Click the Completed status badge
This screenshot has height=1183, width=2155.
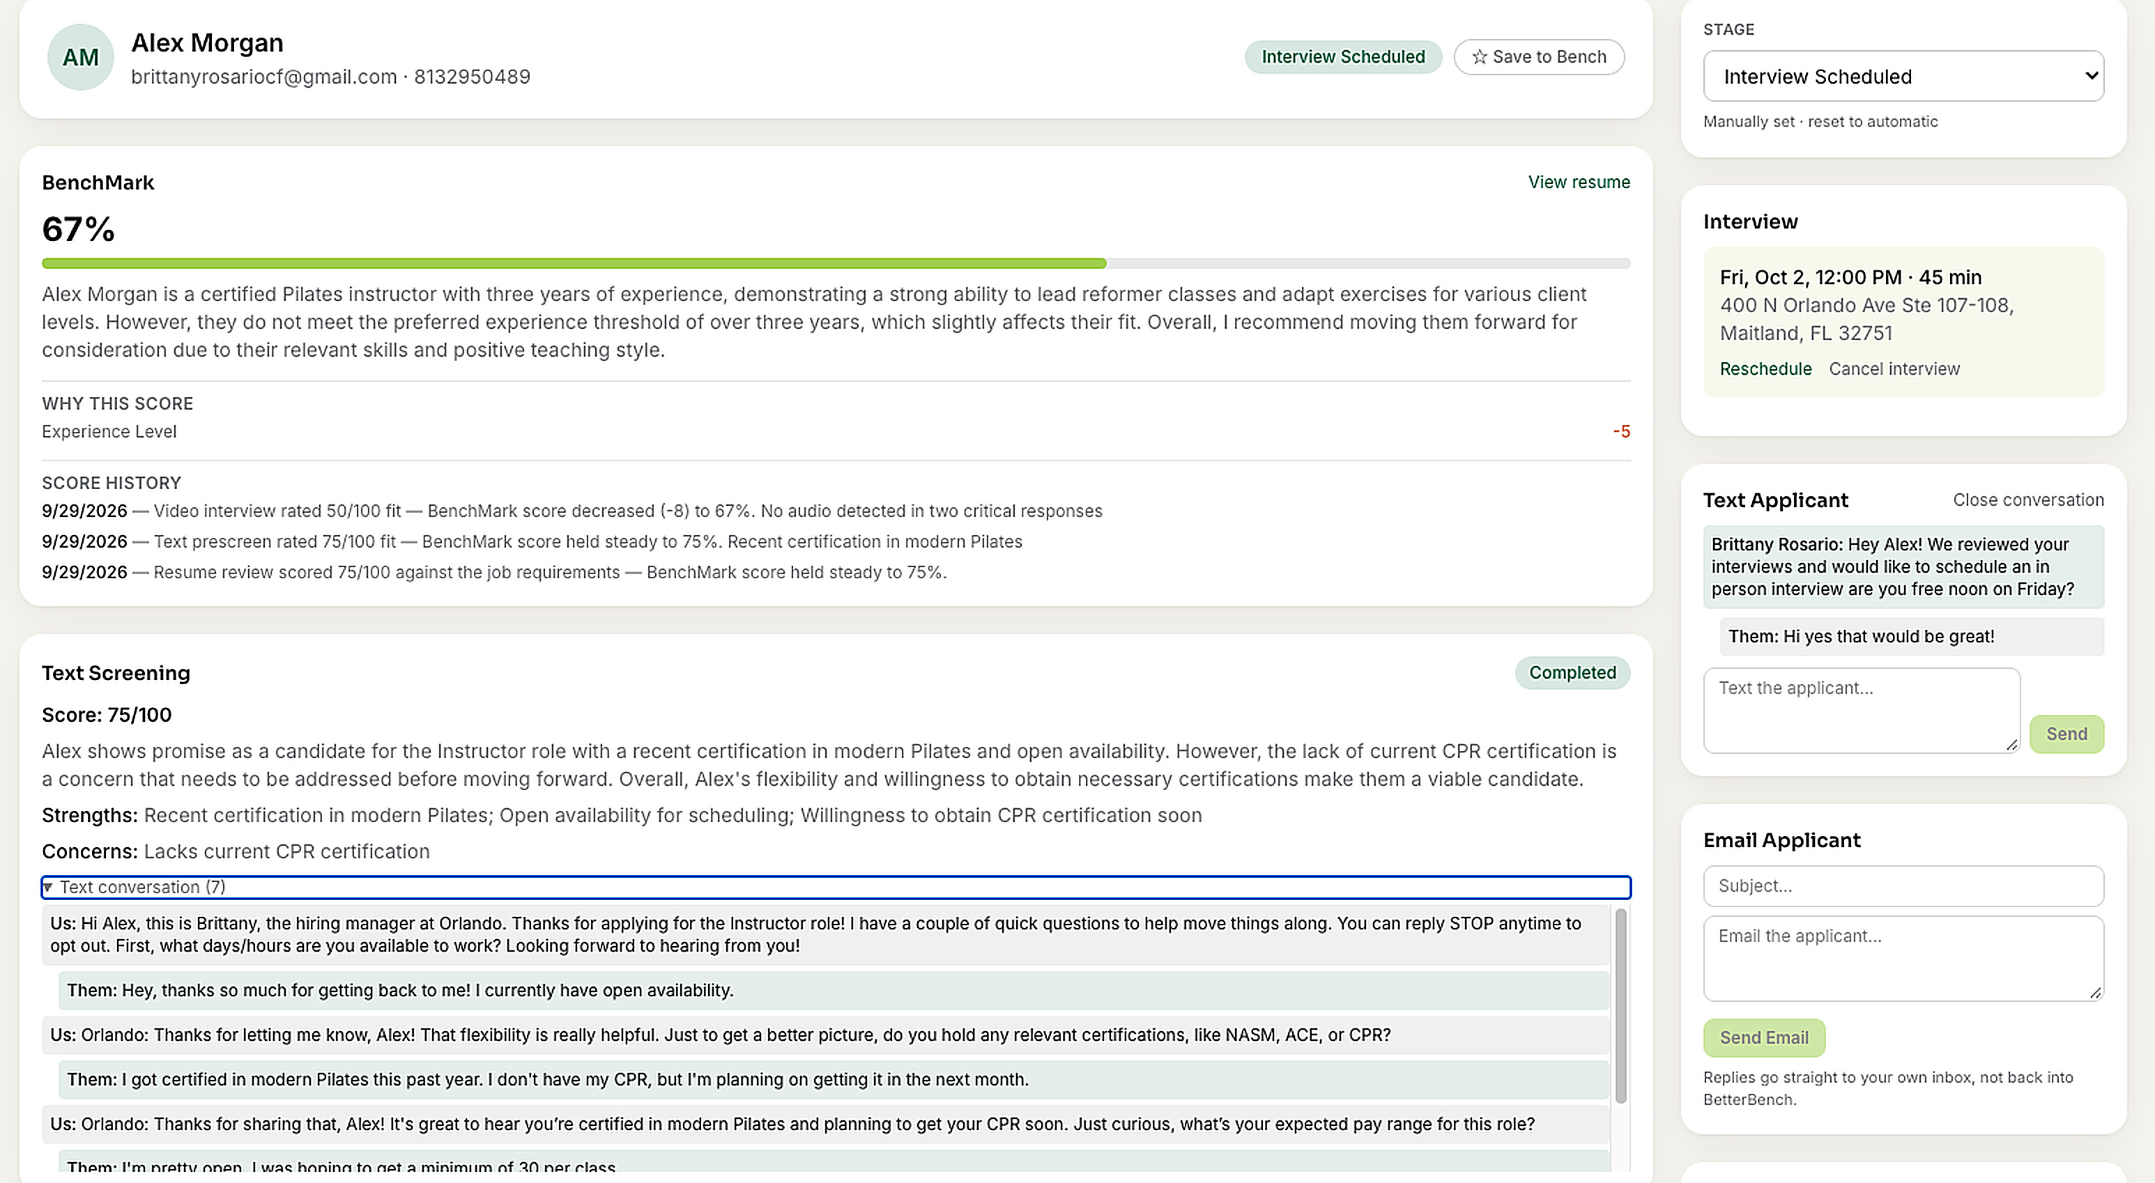[1572, 673]
